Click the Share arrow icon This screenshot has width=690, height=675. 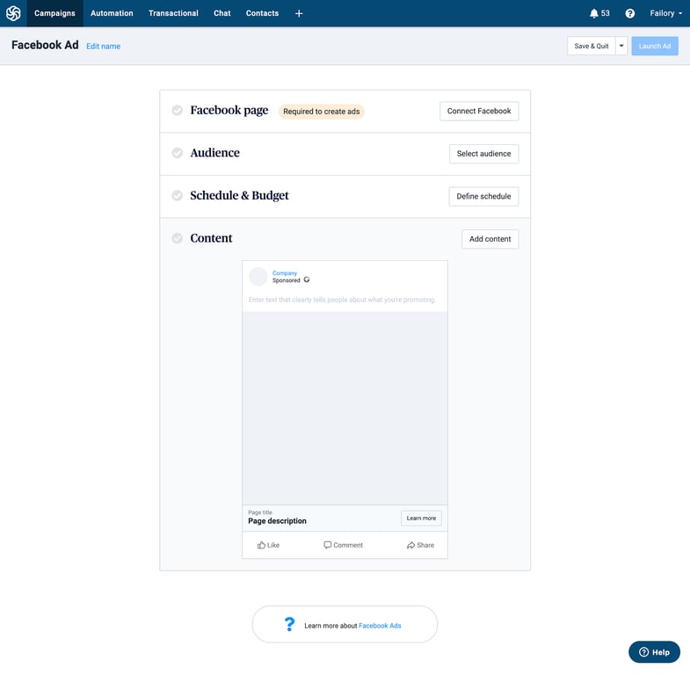click(410, 545)
